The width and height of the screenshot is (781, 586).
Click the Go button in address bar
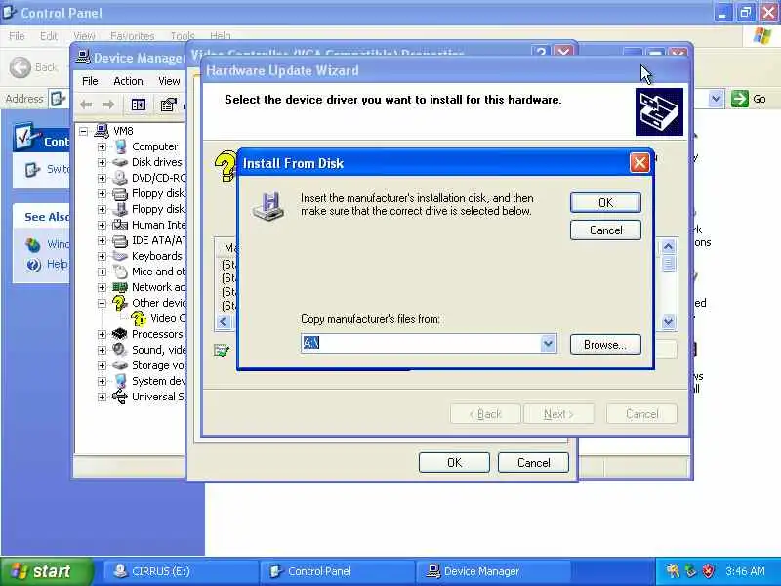coord(748,99)
